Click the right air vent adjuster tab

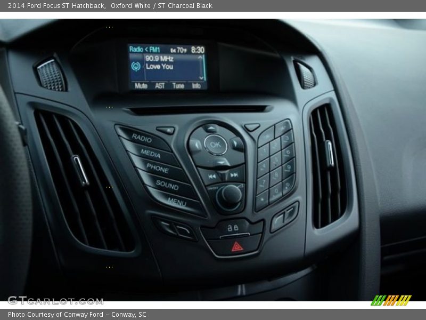pyautogui.click(x=330, y=153)
